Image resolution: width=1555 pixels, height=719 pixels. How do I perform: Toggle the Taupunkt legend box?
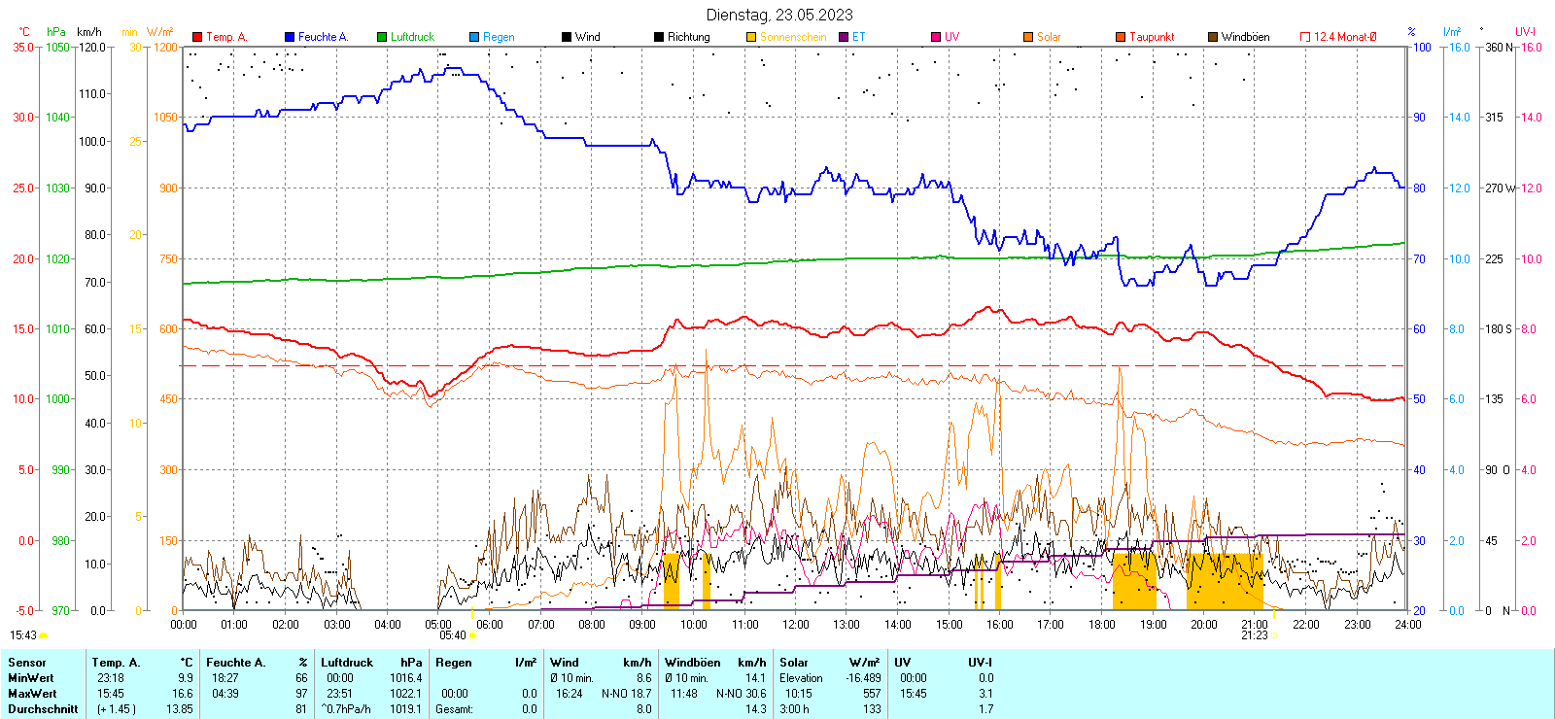coord(1121,37)
